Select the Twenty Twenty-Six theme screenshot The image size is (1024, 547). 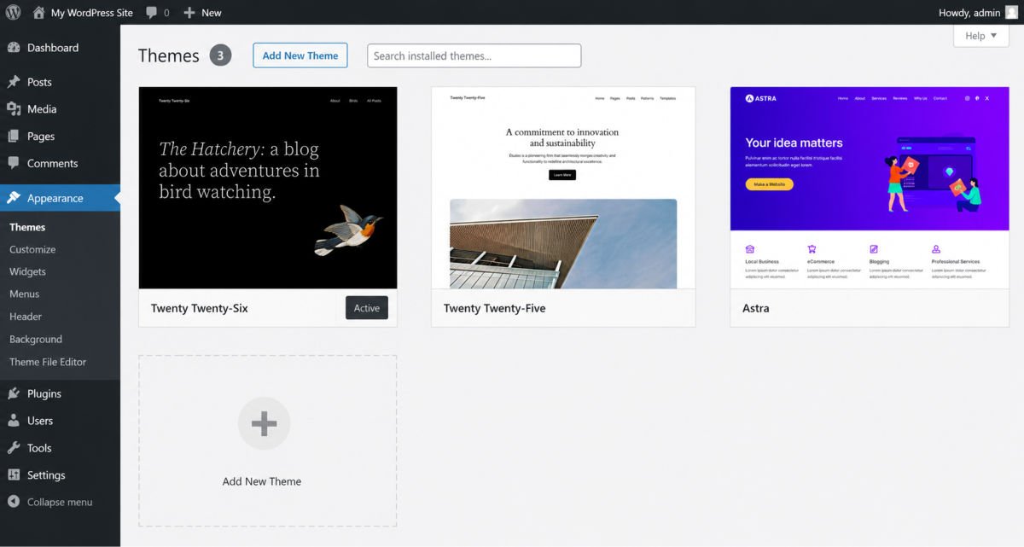(x=268, y=188)
